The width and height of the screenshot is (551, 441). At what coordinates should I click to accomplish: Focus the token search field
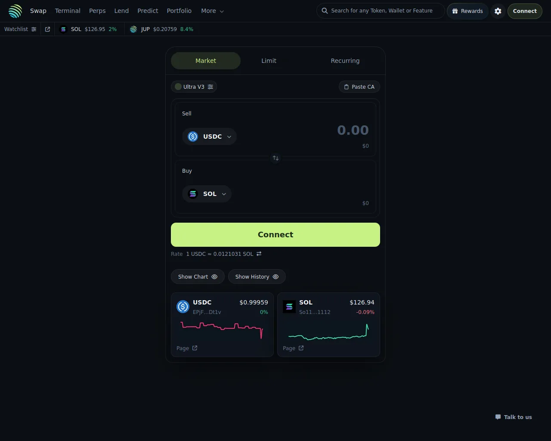coord(381,11)
